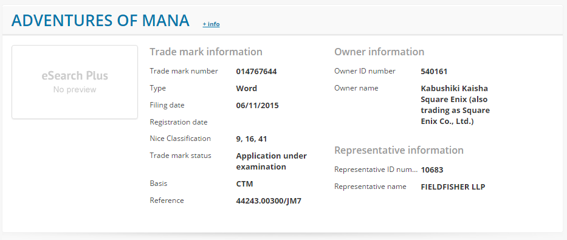Select the Registration date label
Image resolution: width=567 pixels, height=240 pixels.
click(x=179, y=122)
